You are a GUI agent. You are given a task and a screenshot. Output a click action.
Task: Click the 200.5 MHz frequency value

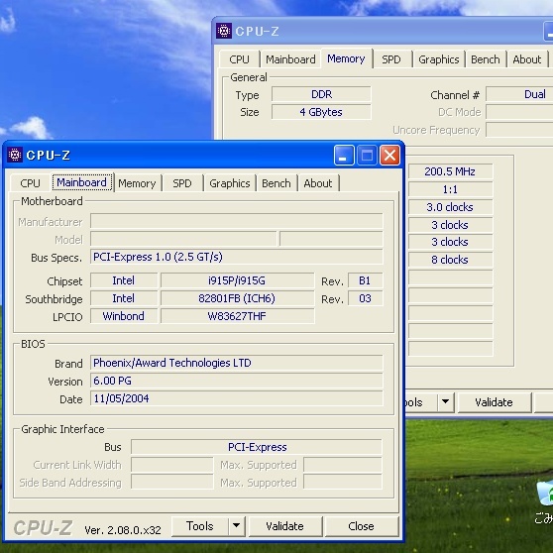tap(450, 171)
